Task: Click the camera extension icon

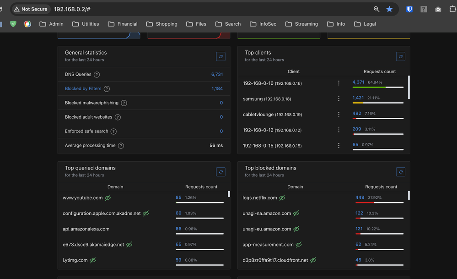Action: tap(438, 10)
